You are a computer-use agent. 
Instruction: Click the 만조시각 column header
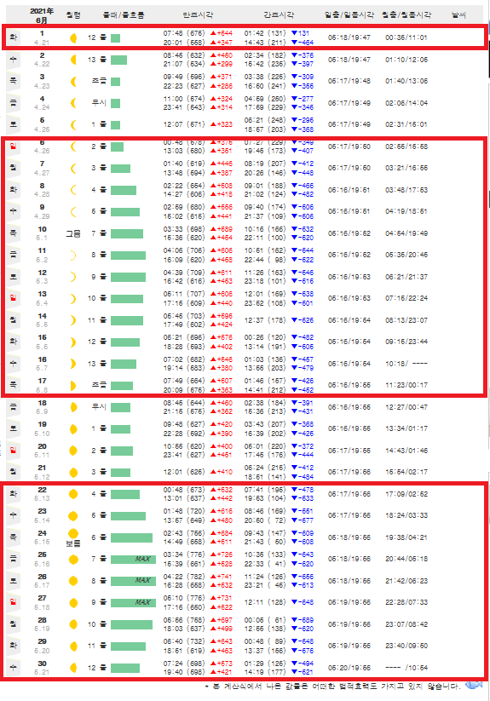[198, 15]
